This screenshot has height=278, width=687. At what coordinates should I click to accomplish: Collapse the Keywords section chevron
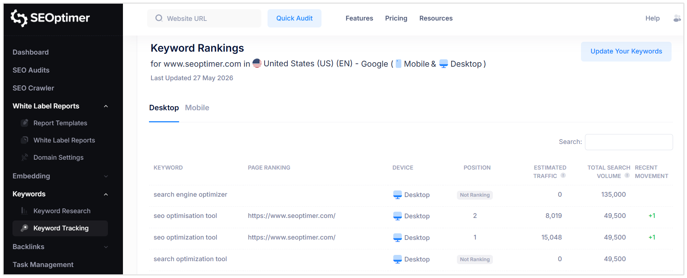(x=106, y=194)
